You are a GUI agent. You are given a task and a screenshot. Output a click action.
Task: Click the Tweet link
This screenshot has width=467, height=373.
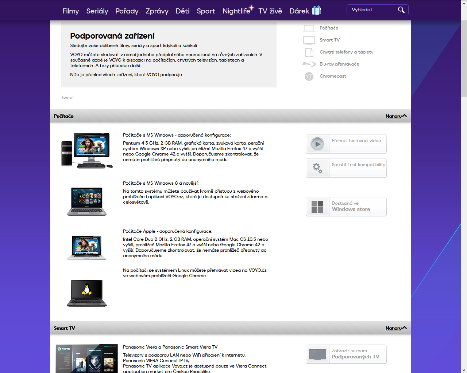pos(67,98)
